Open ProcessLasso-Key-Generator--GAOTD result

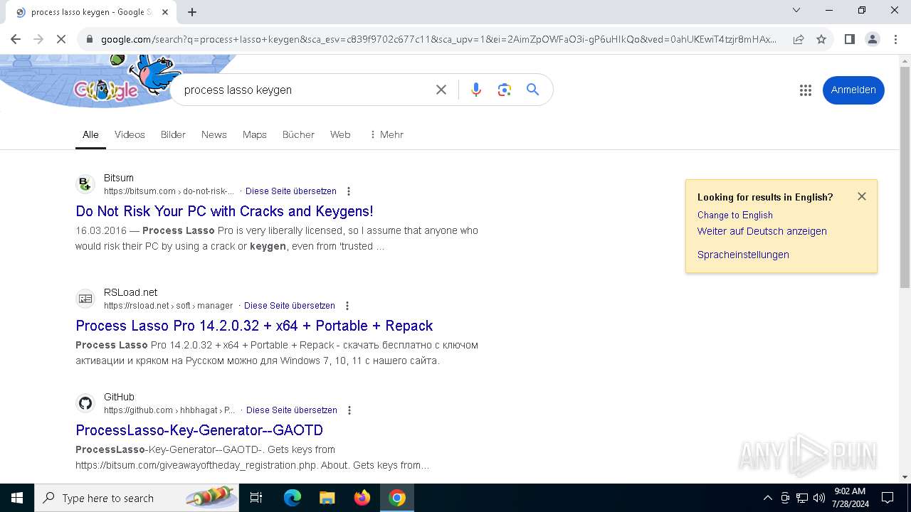point(199,430)
